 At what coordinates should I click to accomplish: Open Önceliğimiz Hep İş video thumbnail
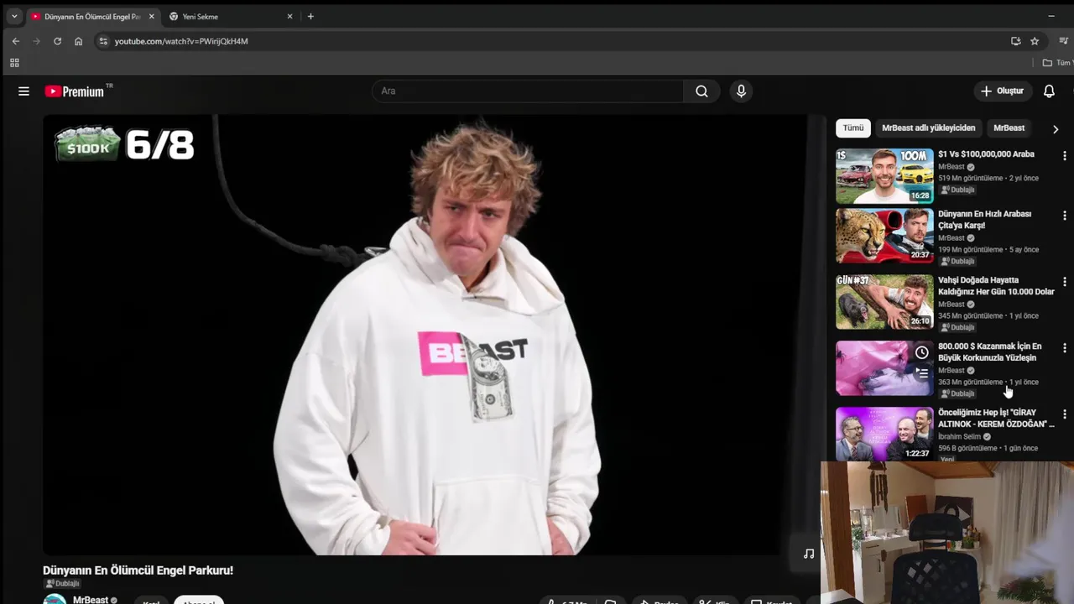coord(884,434)
